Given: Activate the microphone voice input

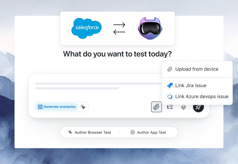Looking at the screenshot, I should point(183,107).
